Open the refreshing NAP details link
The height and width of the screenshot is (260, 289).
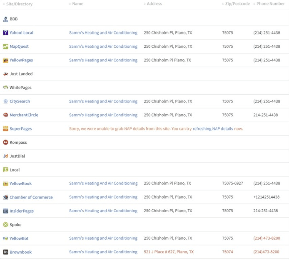[213, 129]
